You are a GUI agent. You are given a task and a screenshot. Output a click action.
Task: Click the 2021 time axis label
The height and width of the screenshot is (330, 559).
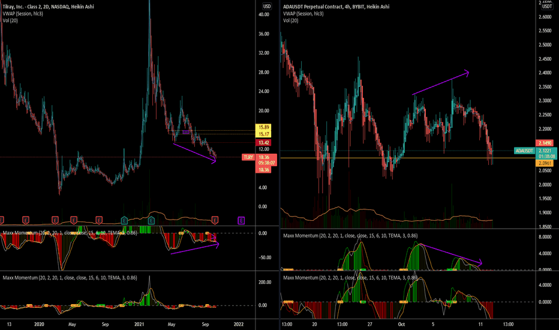pos(139,324)
